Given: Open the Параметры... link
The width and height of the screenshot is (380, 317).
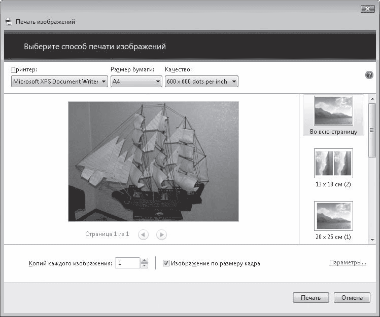Looking at the screenshot, I should tap(348, 262).
